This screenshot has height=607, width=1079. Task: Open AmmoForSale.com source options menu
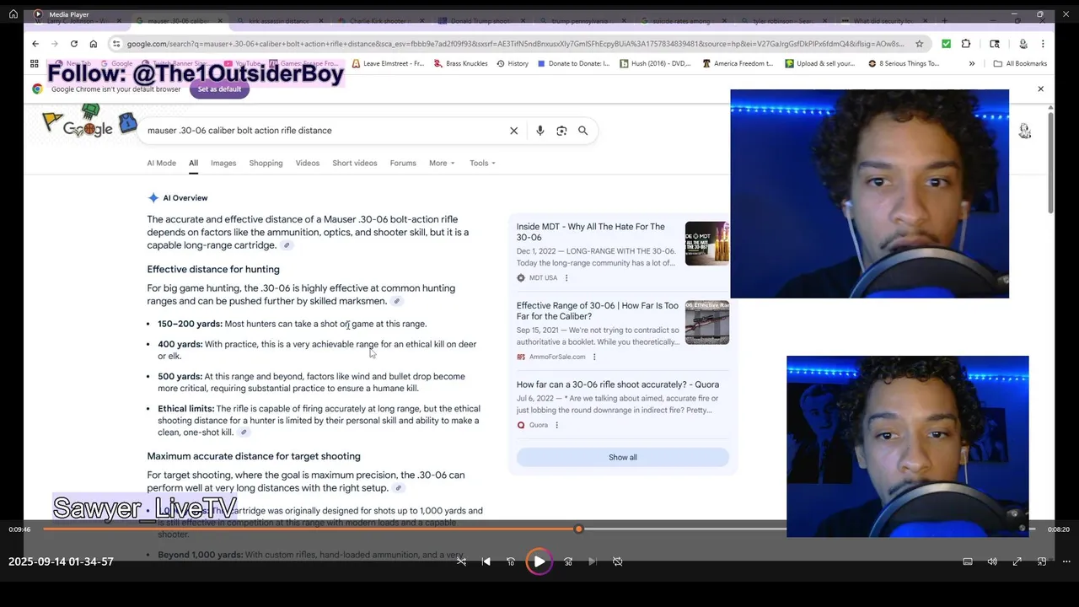click(594, 357)
